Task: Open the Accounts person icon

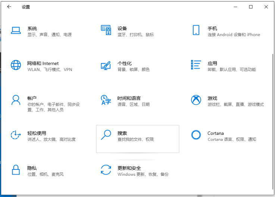Action: click(16, 100)
